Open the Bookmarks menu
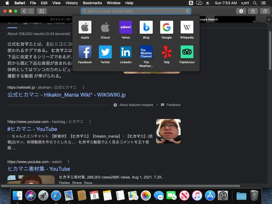Screen dimensions: 272x204 pyautogui.click(x=92, y=3)
